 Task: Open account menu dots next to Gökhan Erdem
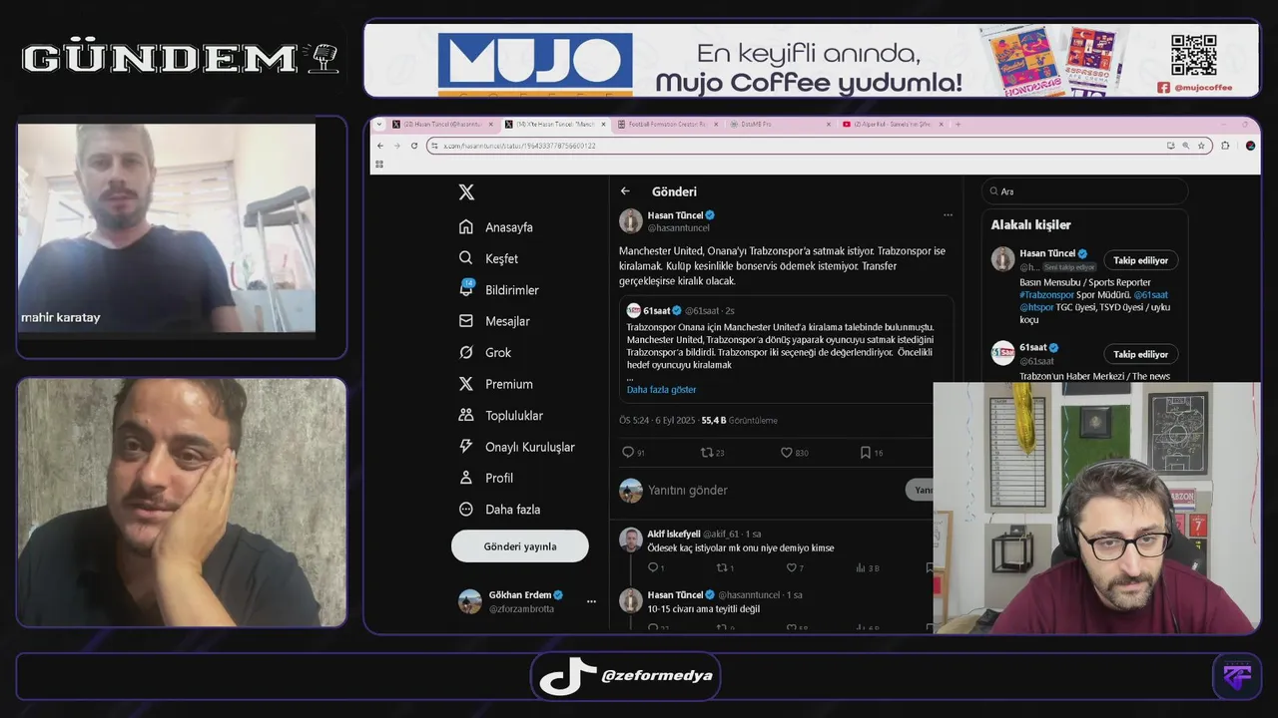[x=591, y=601]
